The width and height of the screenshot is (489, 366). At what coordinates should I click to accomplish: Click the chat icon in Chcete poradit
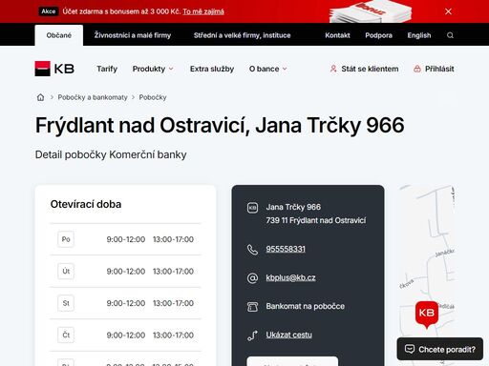410,349
